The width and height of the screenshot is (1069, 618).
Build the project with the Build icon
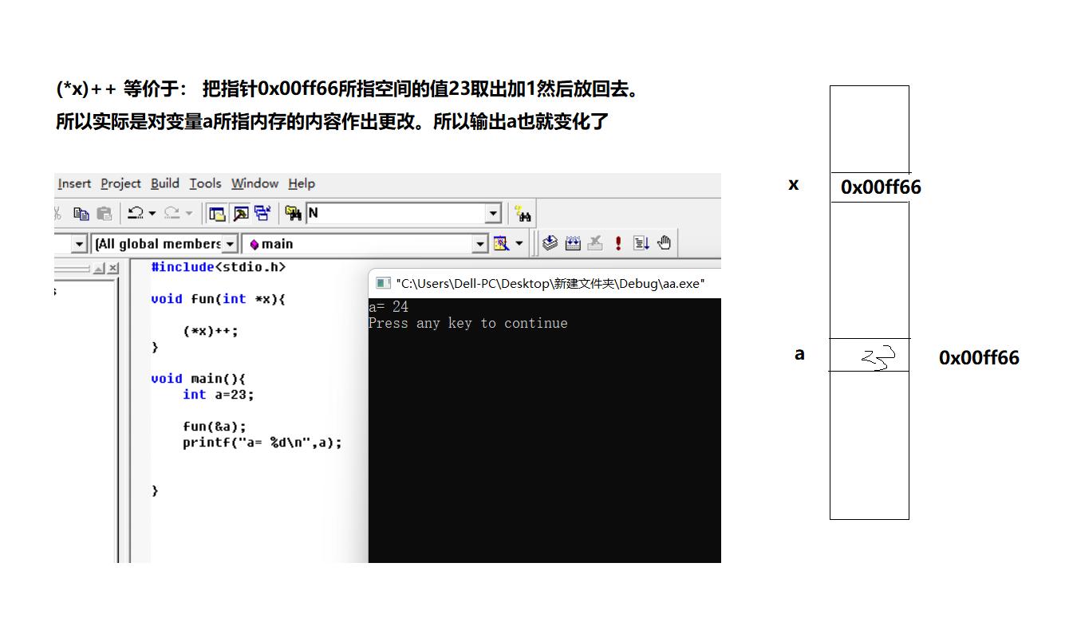tap(574, 243)
